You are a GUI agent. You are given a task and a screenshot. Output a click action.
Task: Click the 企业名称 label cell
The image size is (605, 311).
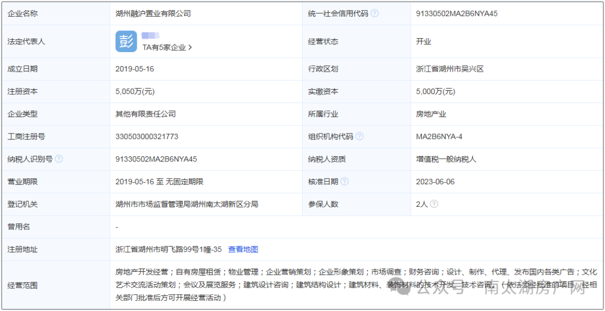(x=56, y=13)
